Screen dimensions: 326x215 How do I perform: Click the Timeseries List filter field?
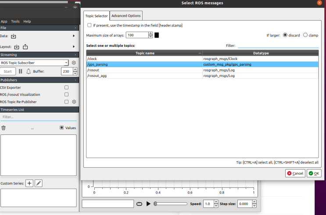(x=39, y=117)
